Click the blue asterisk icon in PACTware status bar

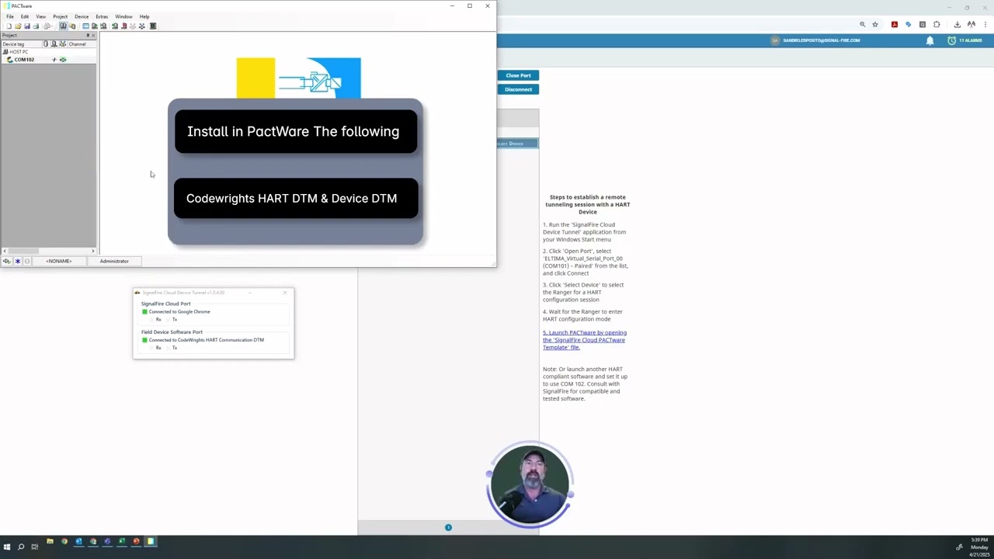pyautogui.click(x=18, y=262)
